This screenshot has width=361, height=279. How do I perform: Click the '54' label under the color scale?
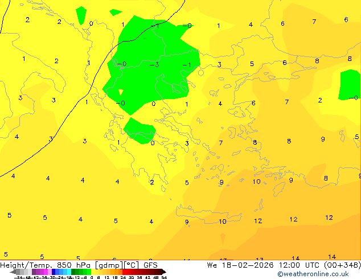[164, 277]
